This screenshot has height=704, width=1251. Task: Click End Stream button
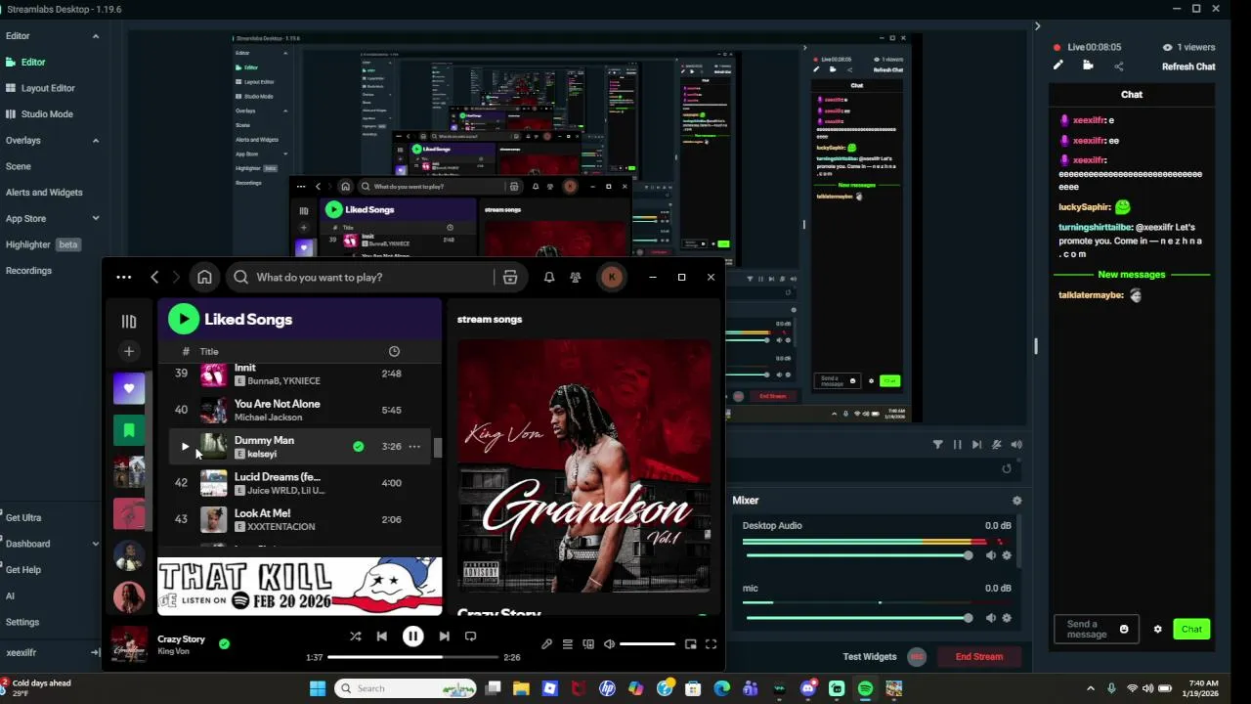tap(978, 657)
